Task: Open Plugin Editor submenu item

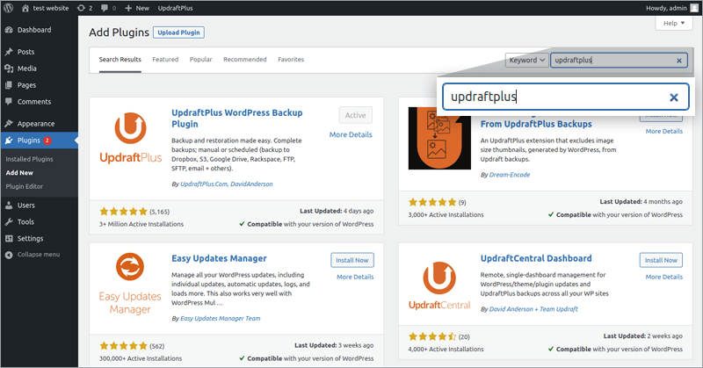Action: tap(25, 186)
